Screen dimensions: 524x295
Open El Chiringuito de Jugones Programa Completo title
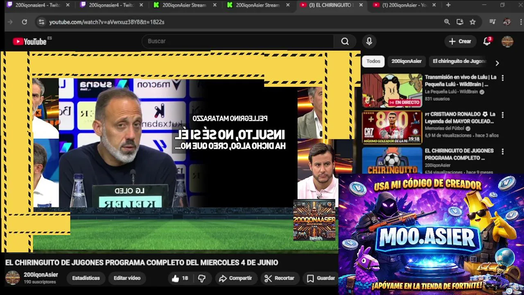pos(459,154)
